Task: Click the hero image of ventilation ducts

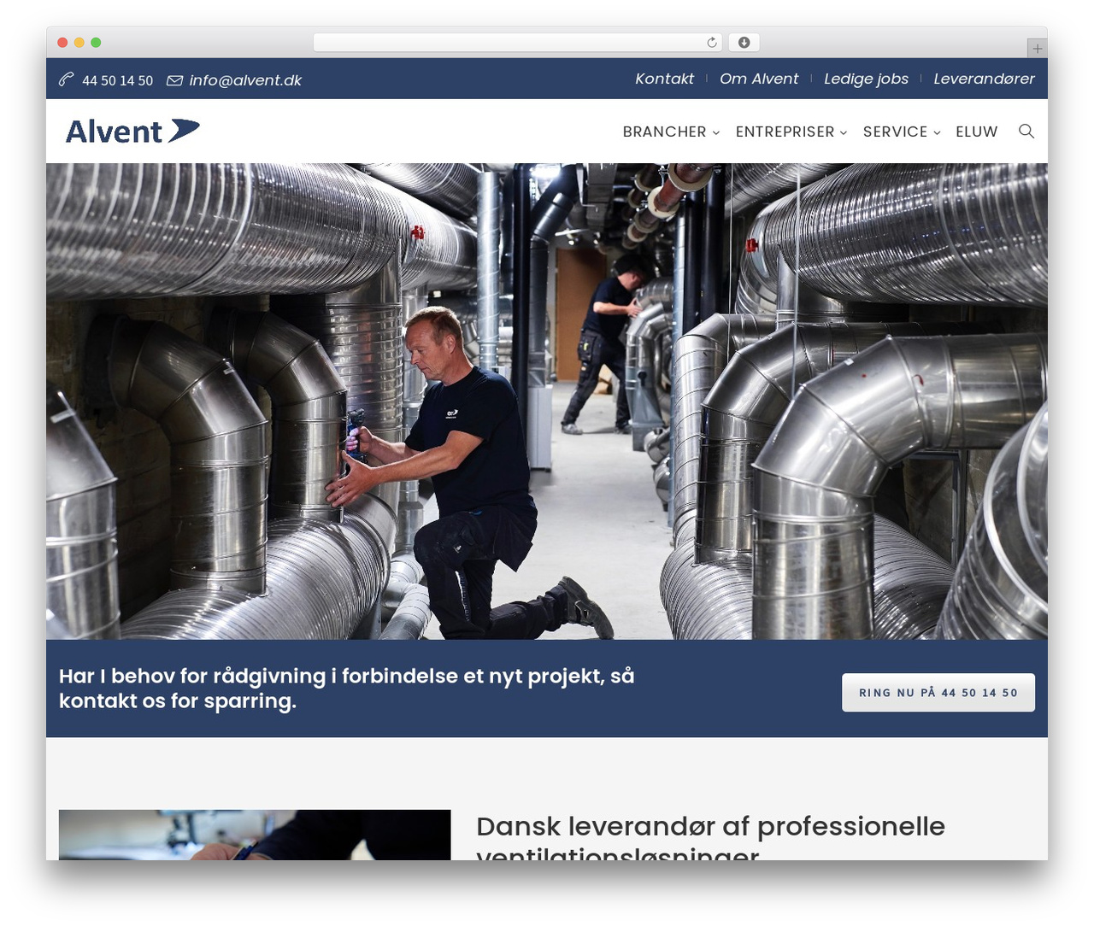Action: coord(547,401)
